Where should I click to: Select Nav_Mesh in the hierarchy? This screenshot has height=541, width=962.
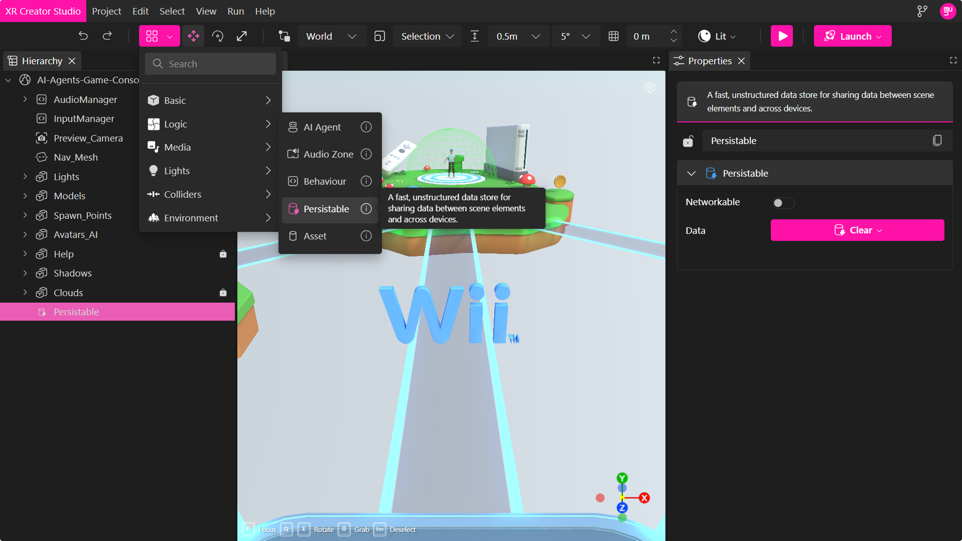[x=76, y=157]
